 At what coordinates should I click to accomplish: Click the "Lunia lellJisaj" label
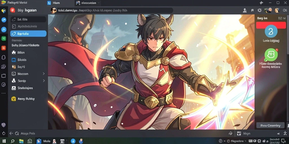(271, 40)
